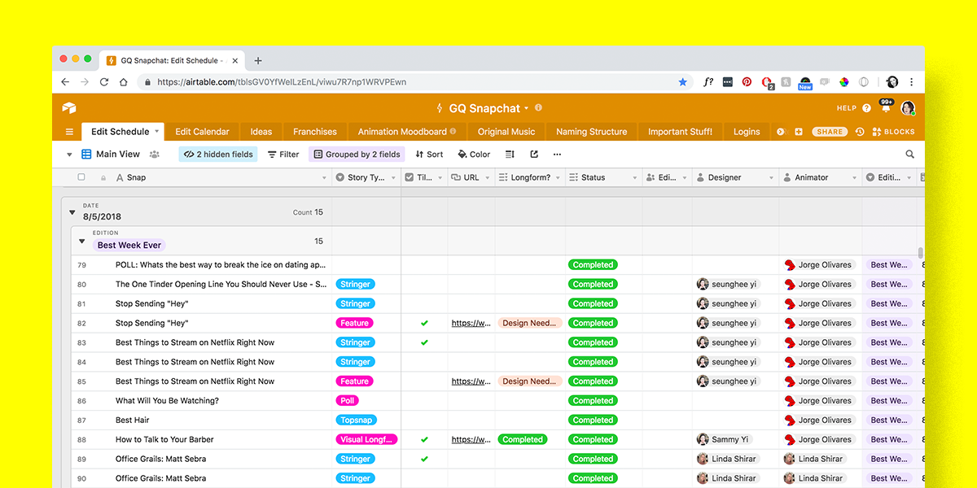This screenshot has width=977, height=488.
Task: Open the f? font extension
Action: (x=708, y=82)
